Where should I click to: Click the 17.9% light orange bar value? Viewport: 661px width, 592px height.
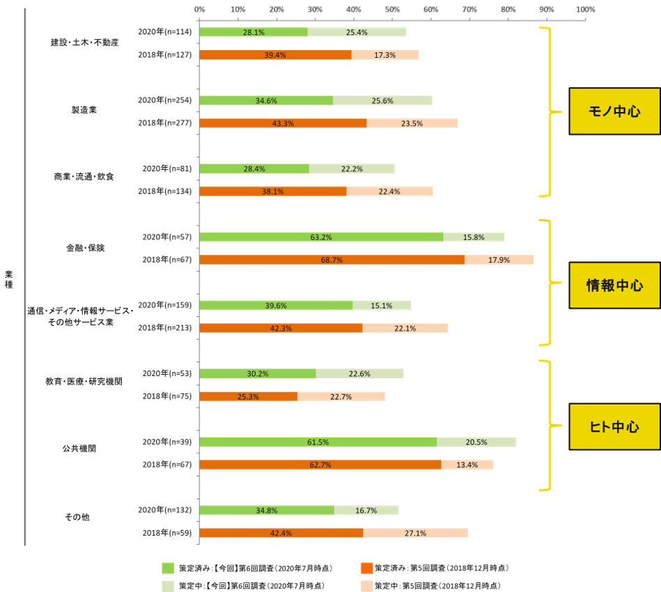[x=499, y=260]
